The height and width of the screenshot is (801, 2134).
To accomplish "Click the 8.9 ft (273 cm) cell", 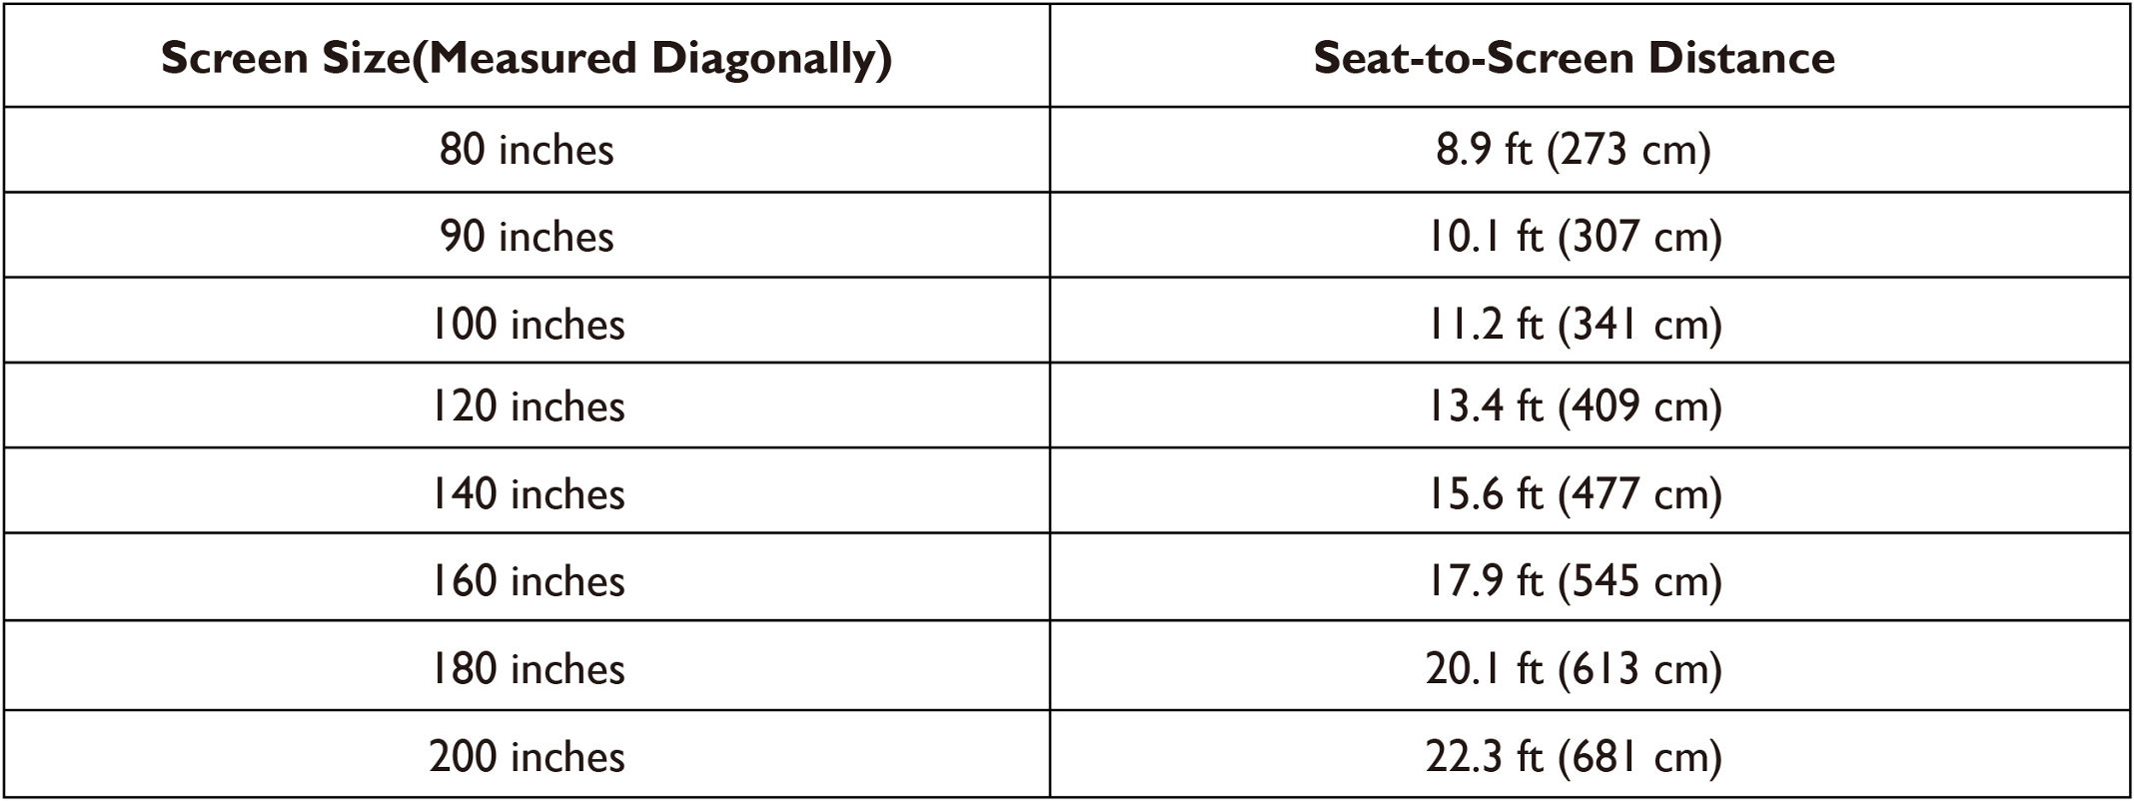I will (1590, 150).
